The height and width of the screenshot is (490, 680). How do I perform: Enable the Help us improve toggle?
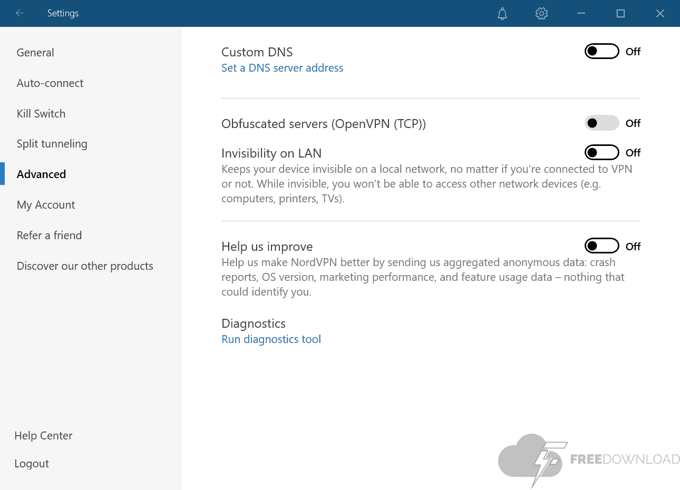tap(601, 246)
